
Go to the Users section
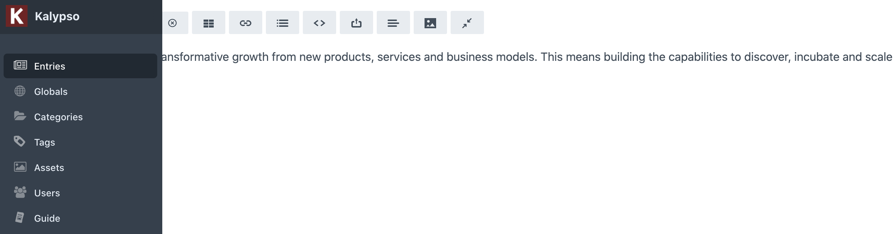[x=47, y=193]
